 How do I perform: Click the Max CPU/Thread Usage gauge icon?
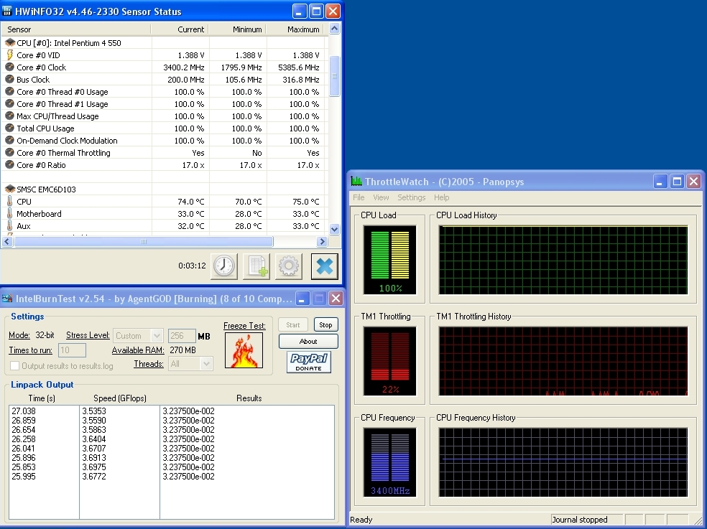tap(10, 116)
